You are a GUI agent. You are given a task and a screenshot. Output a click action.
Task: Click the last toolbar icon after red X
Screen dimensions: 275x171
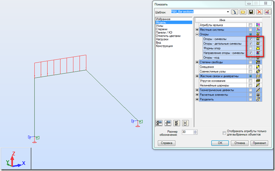click(267, 12)
